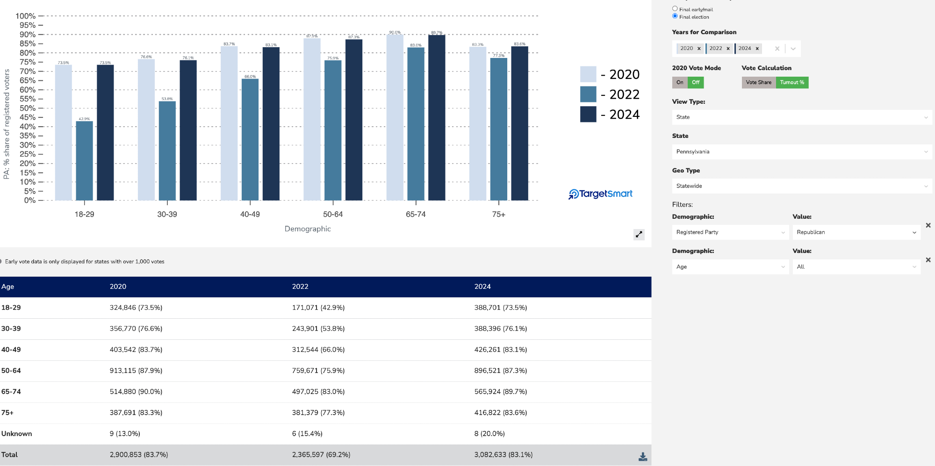Delete the Registered Party filter row
935x466 pixels.
point(928,225)
